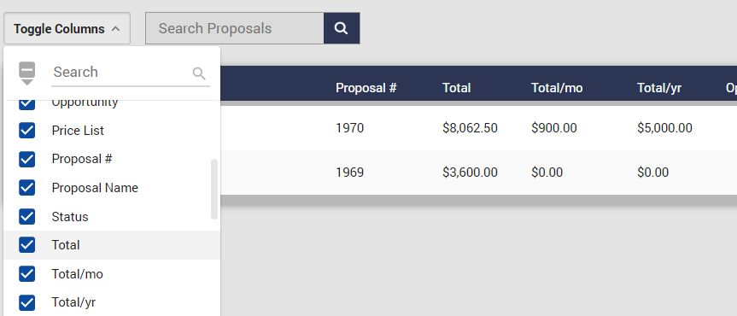The width and height of the screenshot is (737, 316).
Task: Uncheck the Total column checkbox
Action: 26,245
